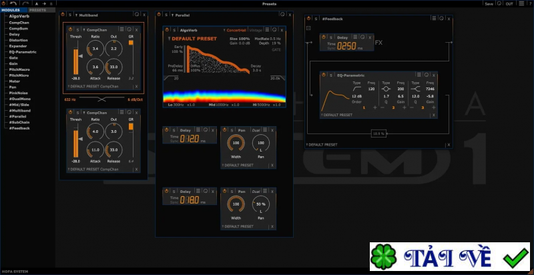Screen dimensions: 534x275
Task: Open the Parallel preset dropdown arrow
Action: coord(173,15)
